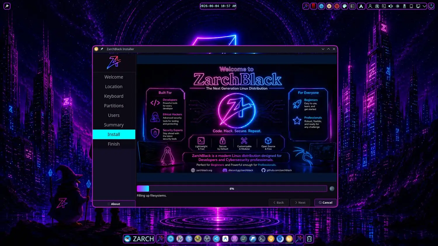Open the GIMP icon in the dock
438x246 pixels.
(x=198, y=239)
